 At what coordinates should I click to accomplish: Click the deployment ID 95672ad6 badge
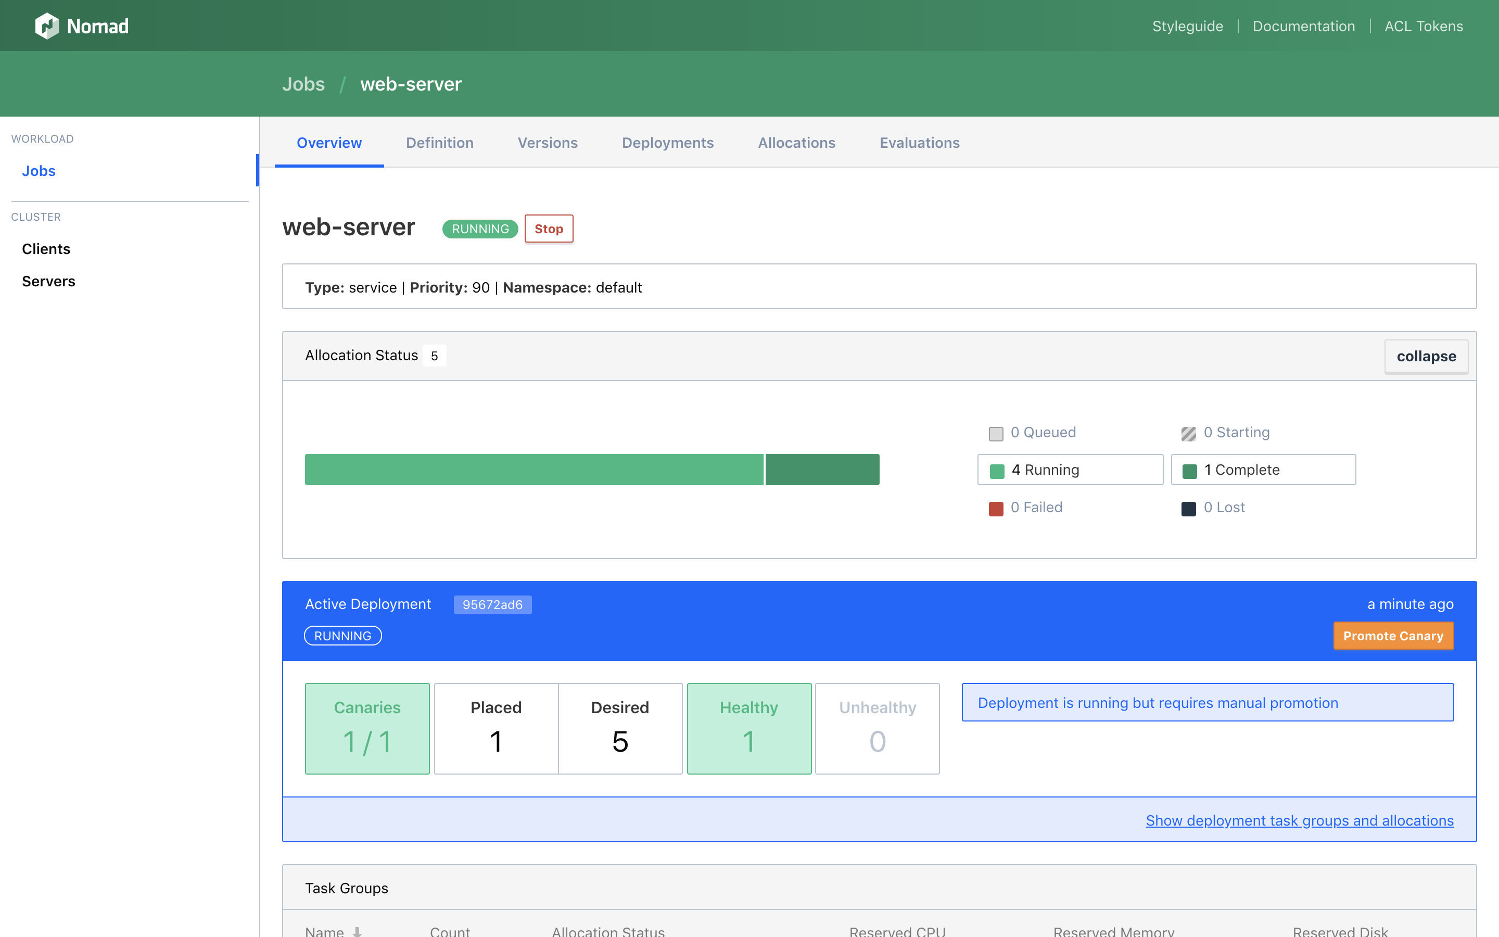click(x=492, y=605)
